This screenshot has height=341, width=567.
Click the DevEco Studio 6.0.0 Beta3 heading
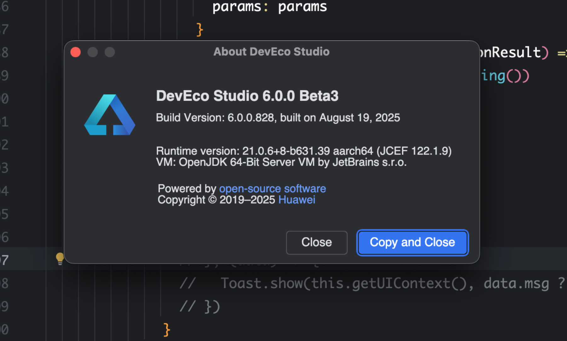click(x=247, y=96)
